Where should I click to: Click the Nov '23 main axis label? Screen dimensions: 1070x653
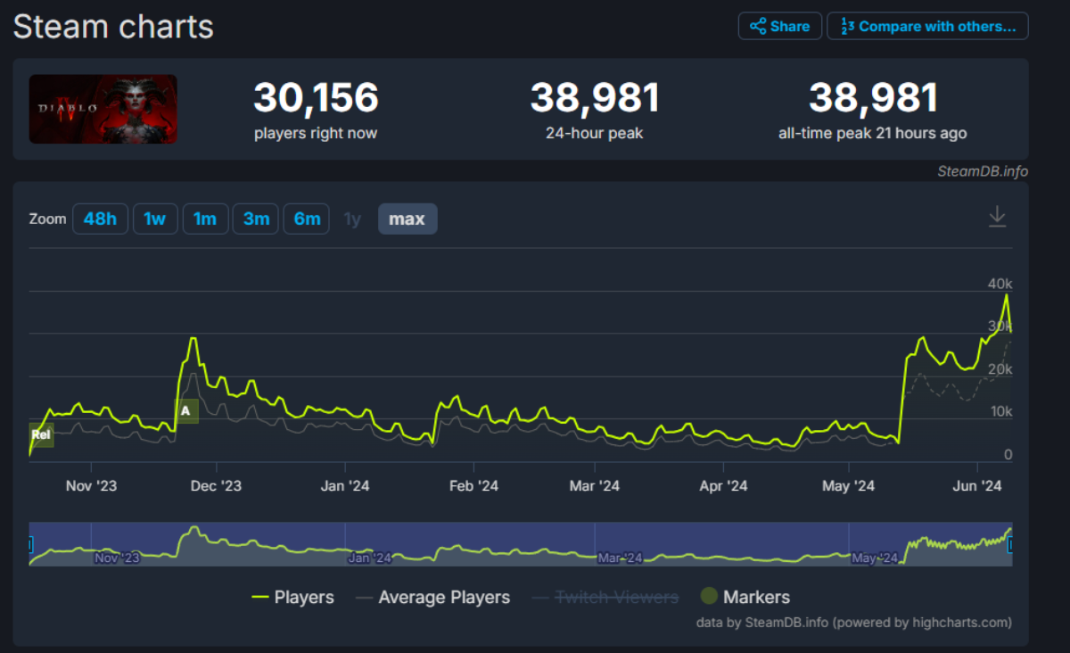point(91,486)
